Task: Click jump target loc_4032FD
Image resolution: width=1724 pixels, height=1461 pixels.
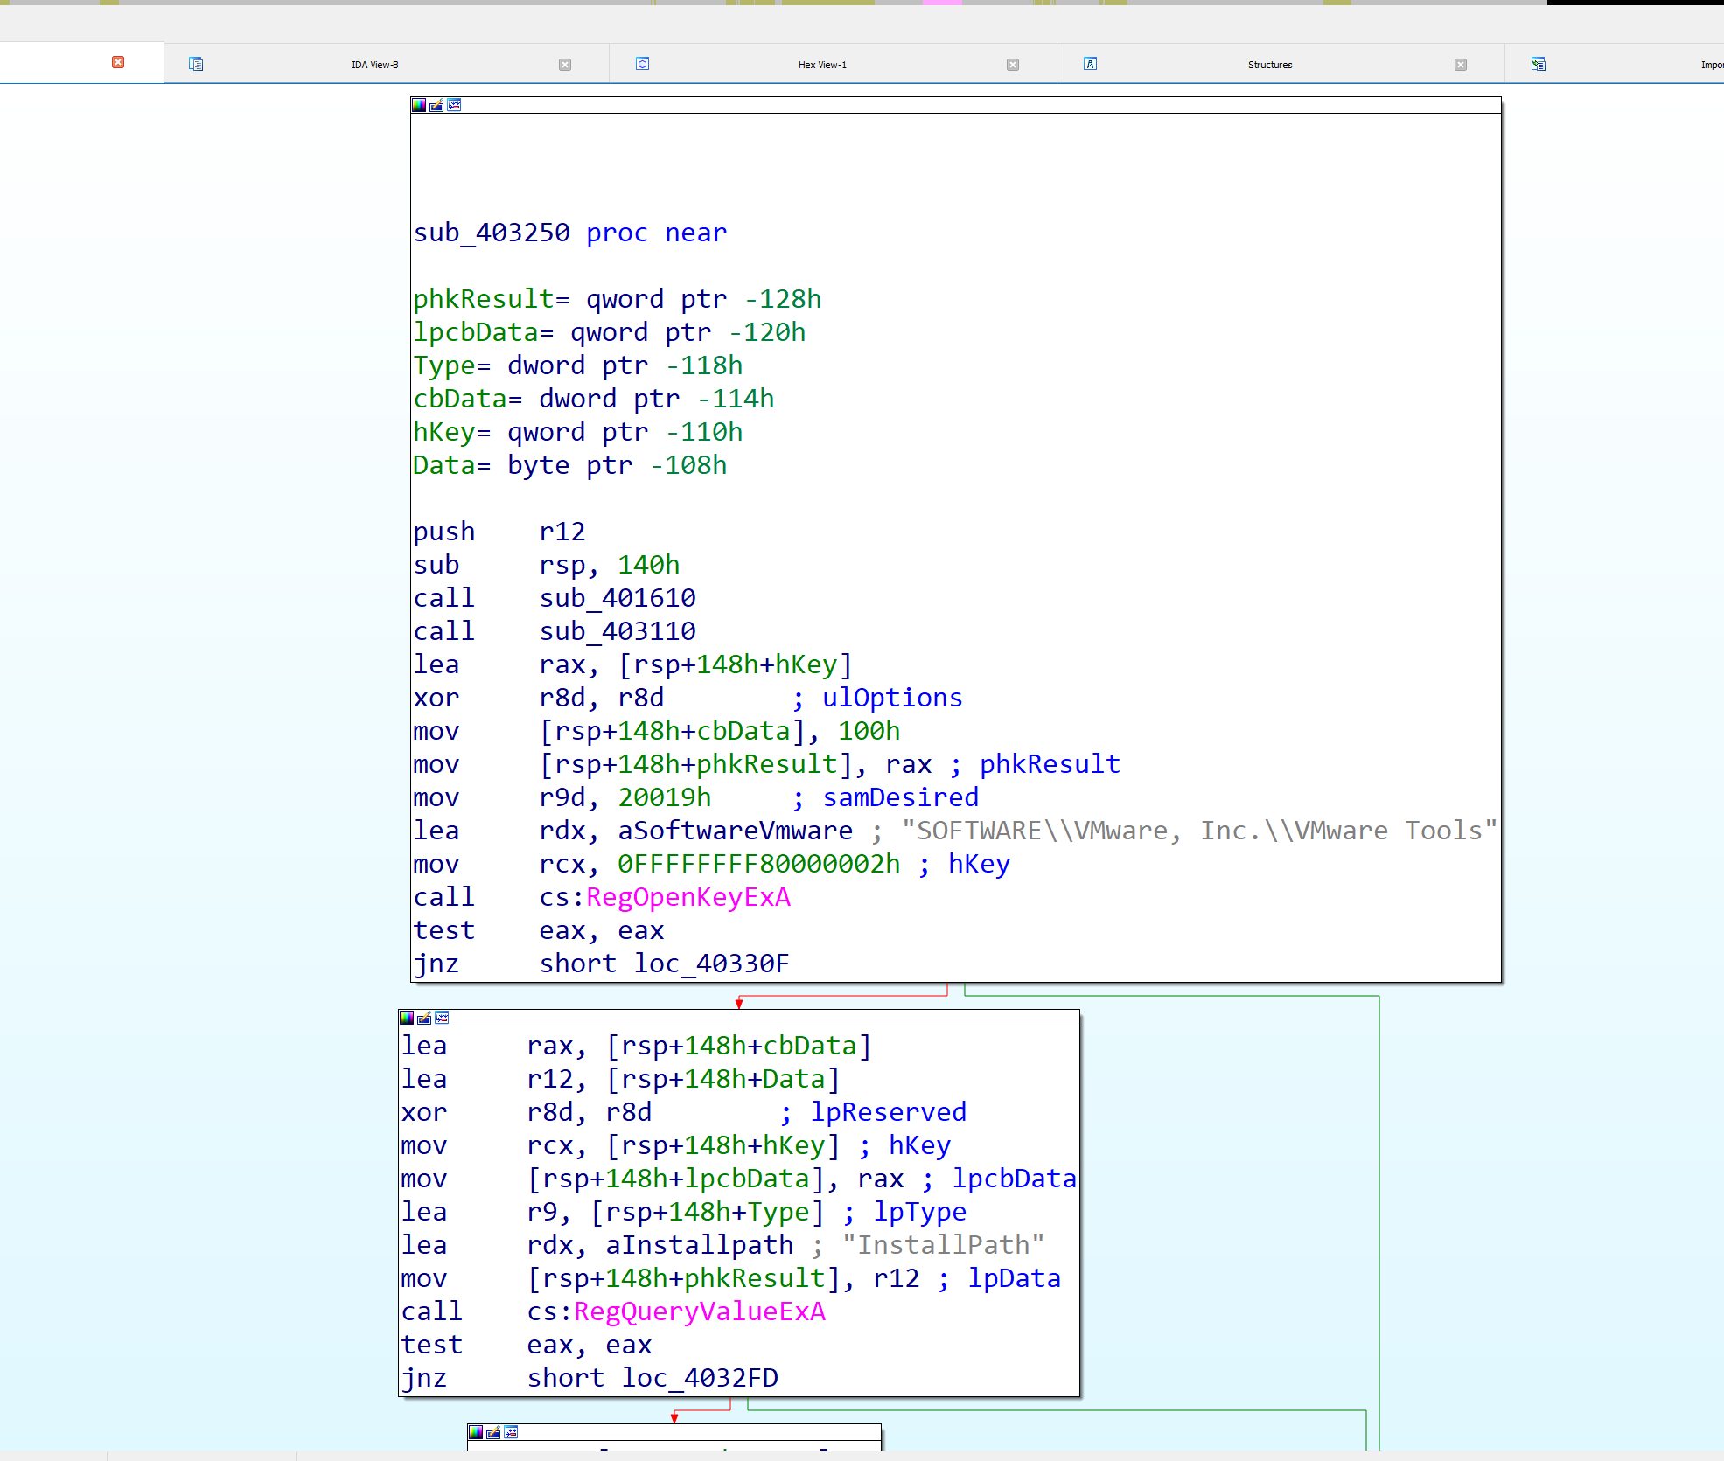Action: click(x=700, y=1378)
